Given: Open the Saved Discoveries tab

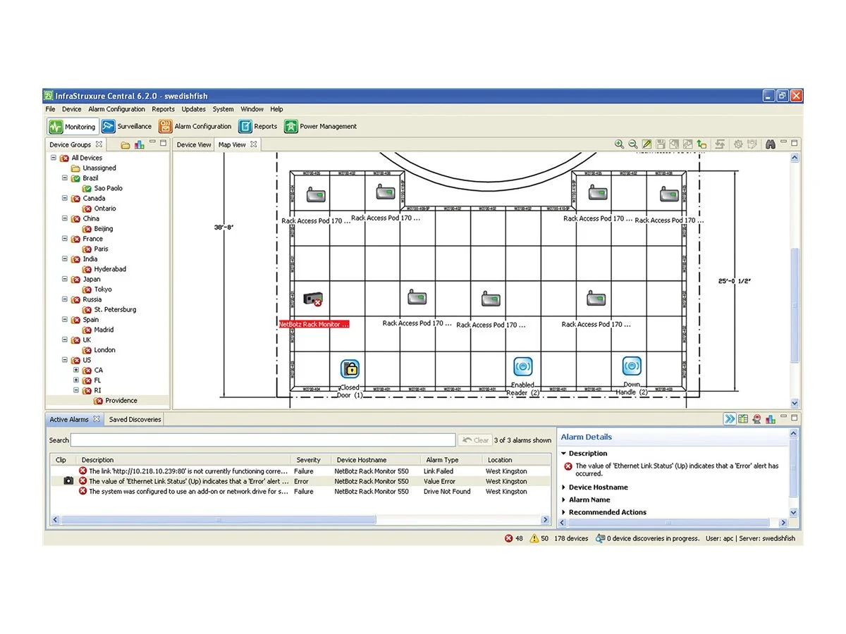Looking at the screenshot, I should (x=135, y=418).
